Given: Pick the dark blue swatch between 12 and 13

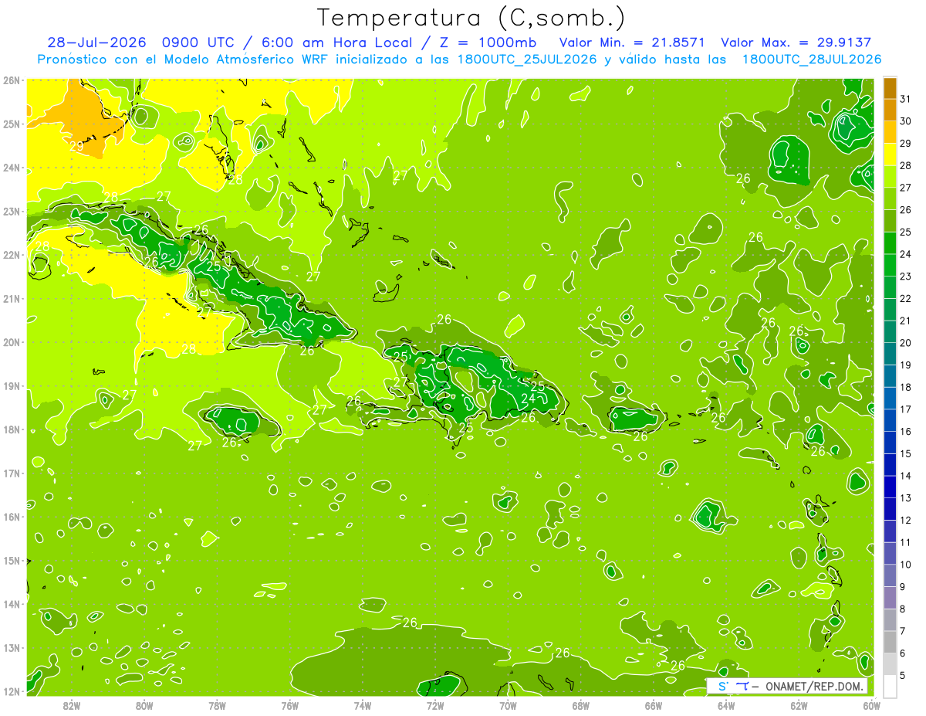Looking at the screenshot, I should [890, 510].
